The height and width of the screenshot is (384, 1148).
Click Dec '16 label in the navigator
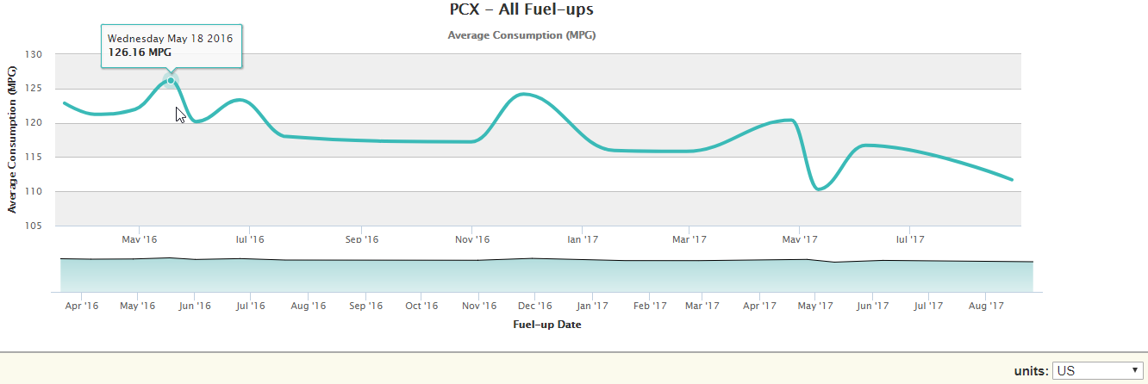coord(534,306)
